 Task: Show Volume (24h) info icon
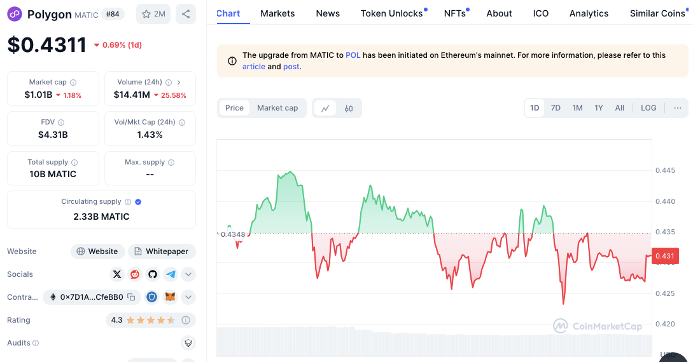[x=169, y=83]
